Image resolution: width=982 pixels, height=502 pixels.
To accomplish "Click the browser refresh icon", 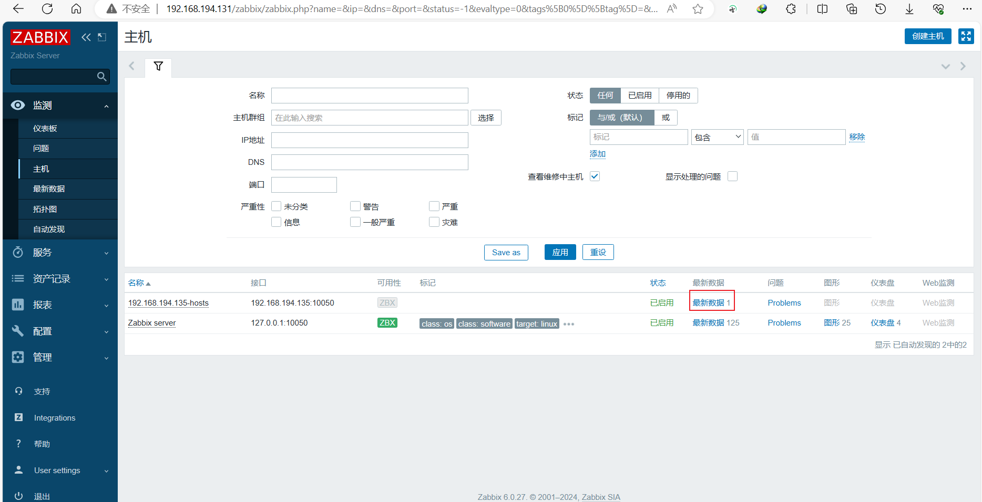I will click(47, 9).
